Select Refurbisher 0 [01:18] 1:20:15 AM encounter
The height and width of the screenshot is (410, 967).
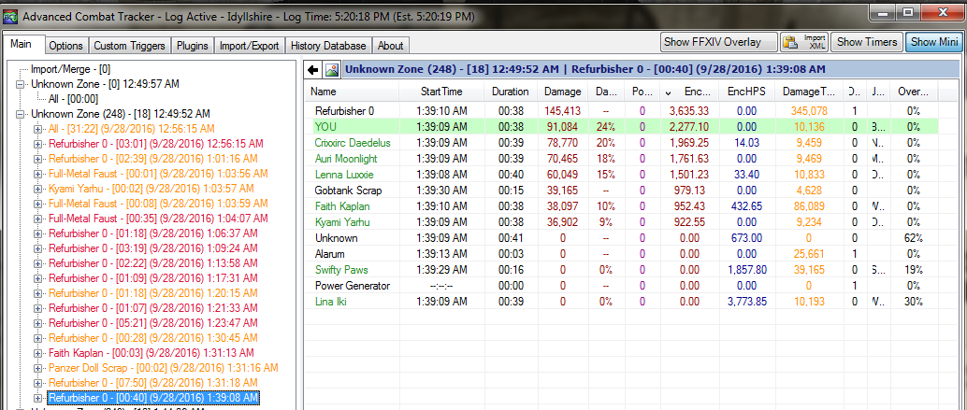click(x=153, y=293)
